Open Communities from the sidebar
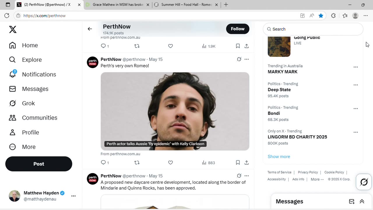The height and width of the screenshot is (210, 373). pyautogui.click(x=33, y=118)
